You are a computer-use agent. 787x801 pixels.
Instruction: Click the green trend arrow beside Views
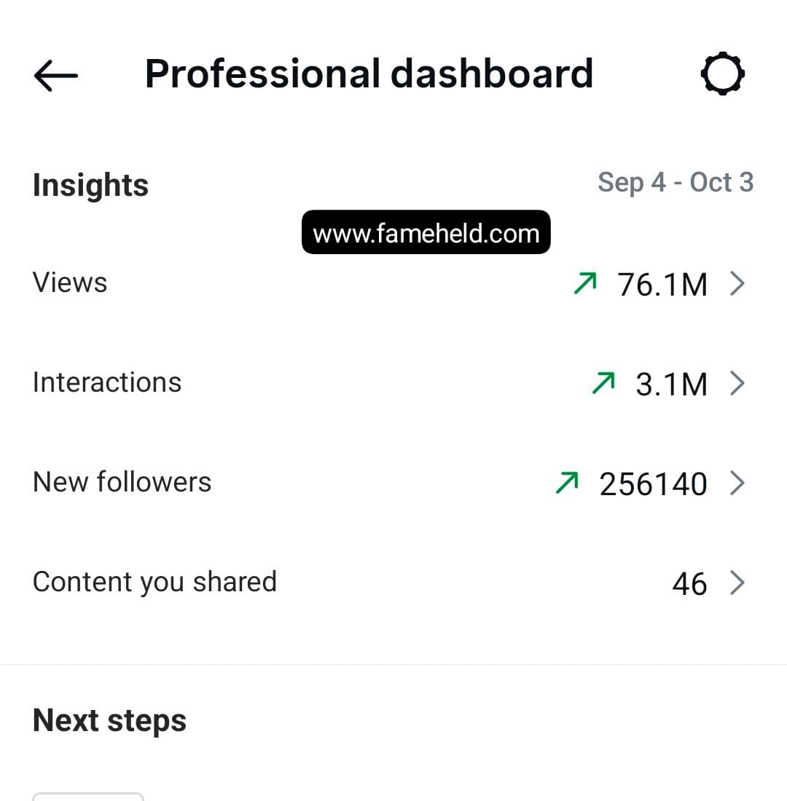tap(586, 283)
